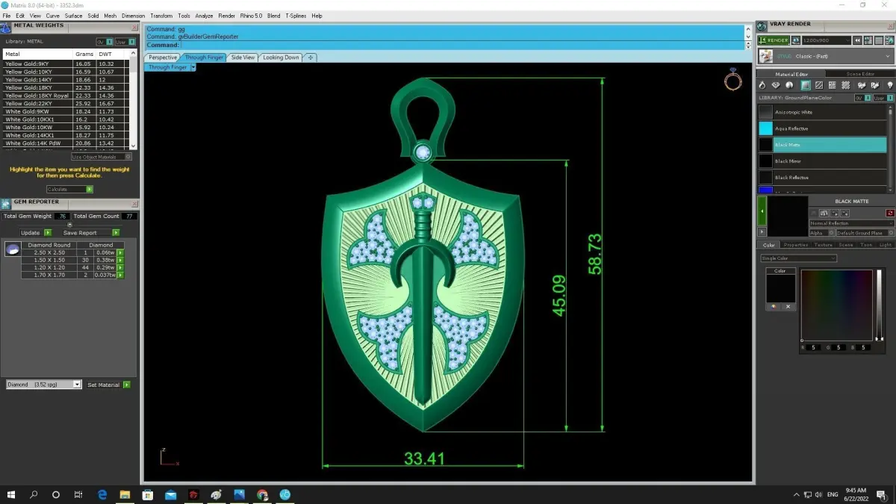Open the Transform menu

(161, 16)
